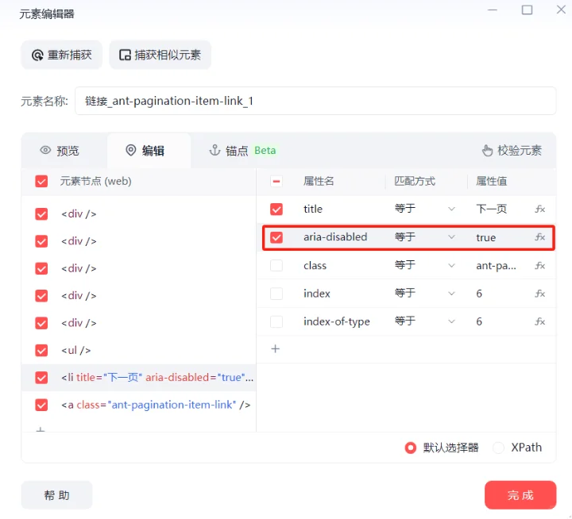Click the title attribute name
572x519 pixels.
[313, 210]
